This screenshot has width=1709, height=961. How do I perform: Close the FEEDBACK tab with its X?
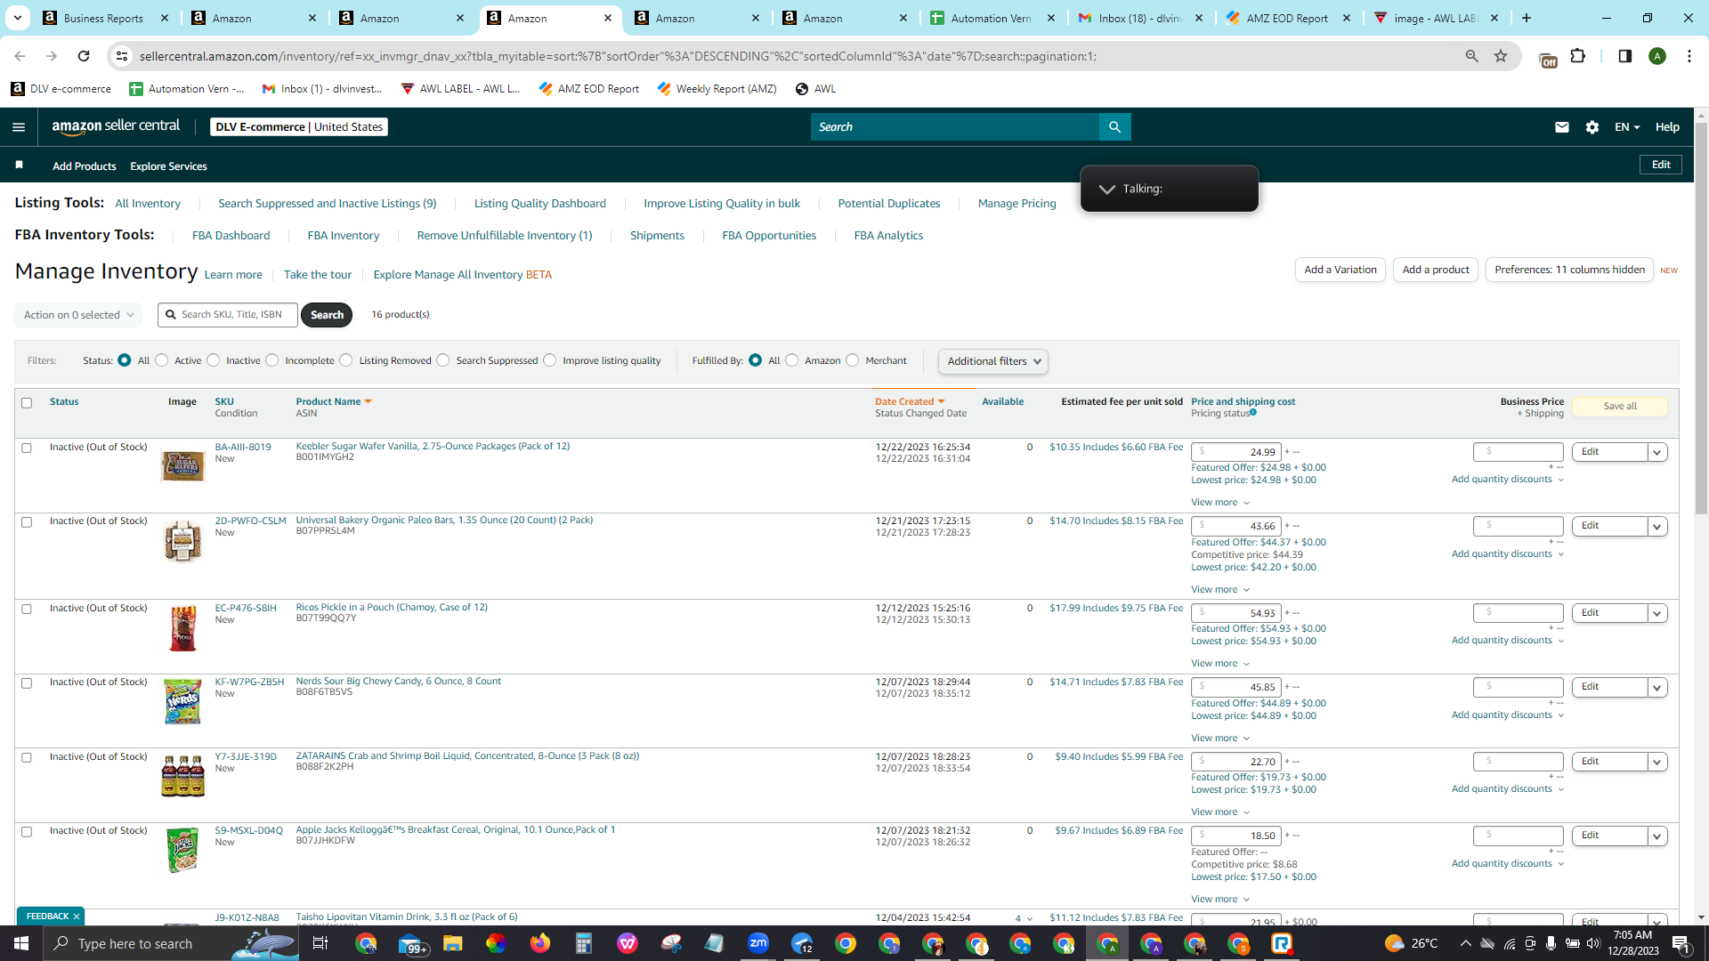click(x=77, y=917)
